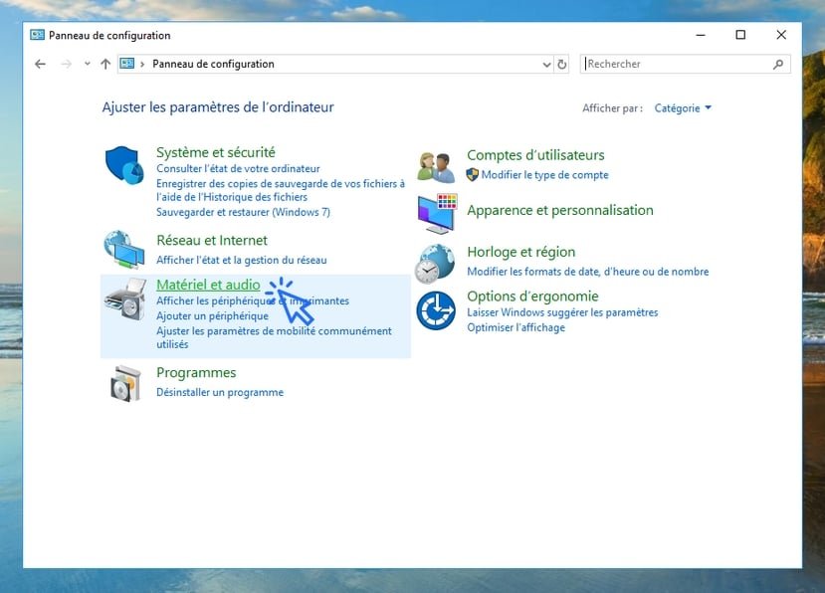Click the Control Panel title bar icon
Viewport: 825px width, 593px height.
[x=38, y=35]
